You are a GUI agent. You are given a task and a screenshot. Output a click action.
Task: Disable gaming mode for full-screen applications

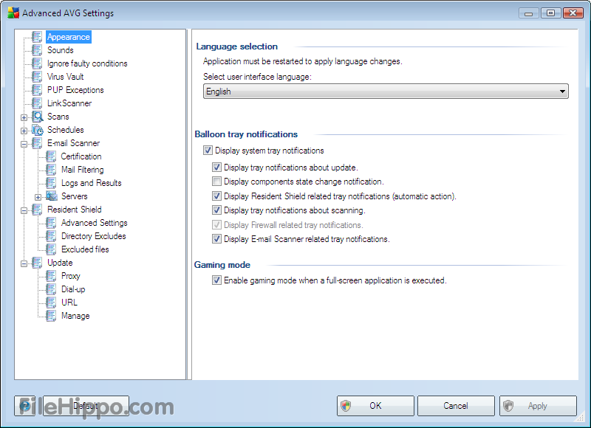pos(216,280)
